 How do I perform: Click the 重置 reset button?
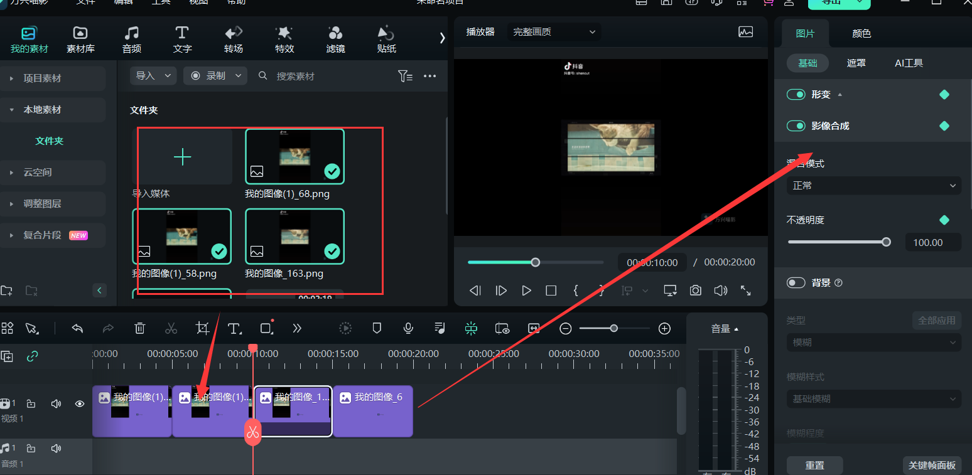[814, 465]
